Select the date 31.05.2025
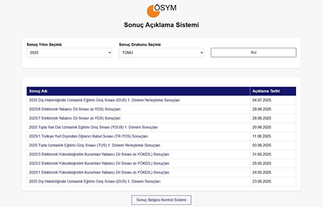Screen dimensions: 323x207 (262, 154)
